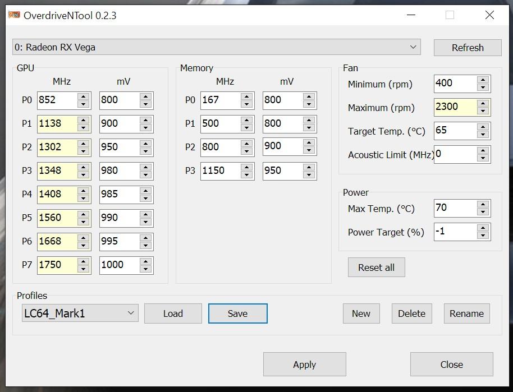Open the LC64_Mark1 profile dropdown

[80, 313]
